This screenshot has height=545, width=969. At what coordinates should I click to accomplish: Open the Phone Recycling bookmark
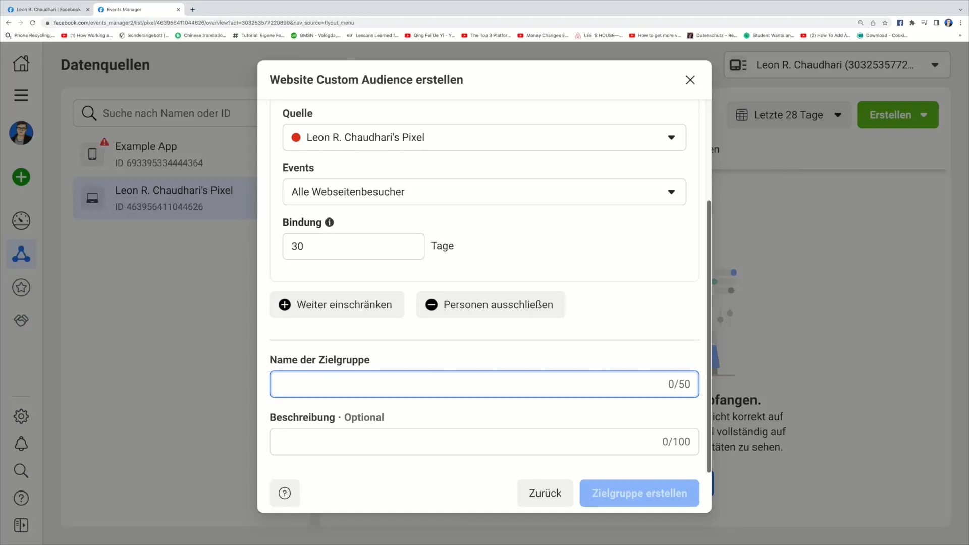30,35
